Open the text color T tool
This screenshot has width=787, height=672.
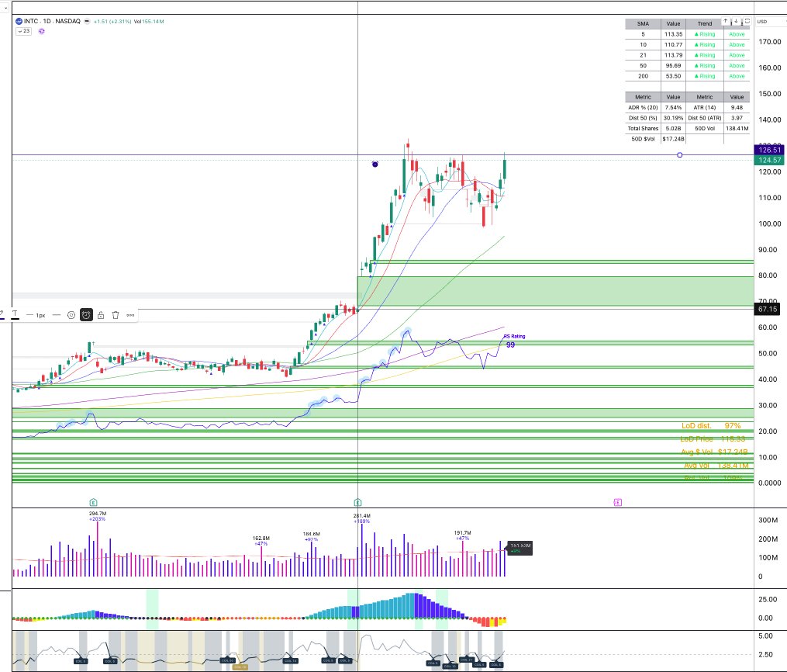(x=15, y=314)
